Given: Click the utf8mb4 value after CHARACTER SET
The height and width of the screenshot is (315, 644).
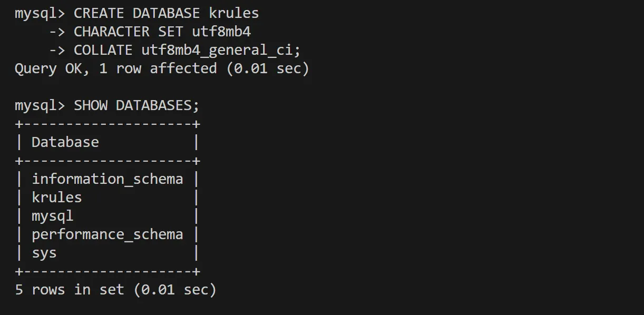Looking at the screenshot, I should [x=221, y=32].
